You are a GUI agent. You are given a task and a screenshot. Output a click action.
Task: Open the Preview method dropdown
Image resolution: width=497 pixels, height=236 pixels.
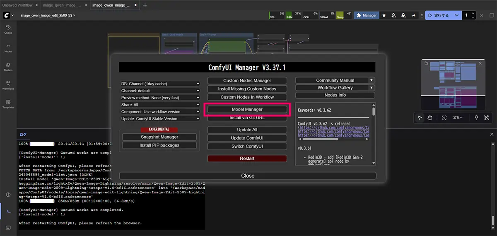coord(160,98)
